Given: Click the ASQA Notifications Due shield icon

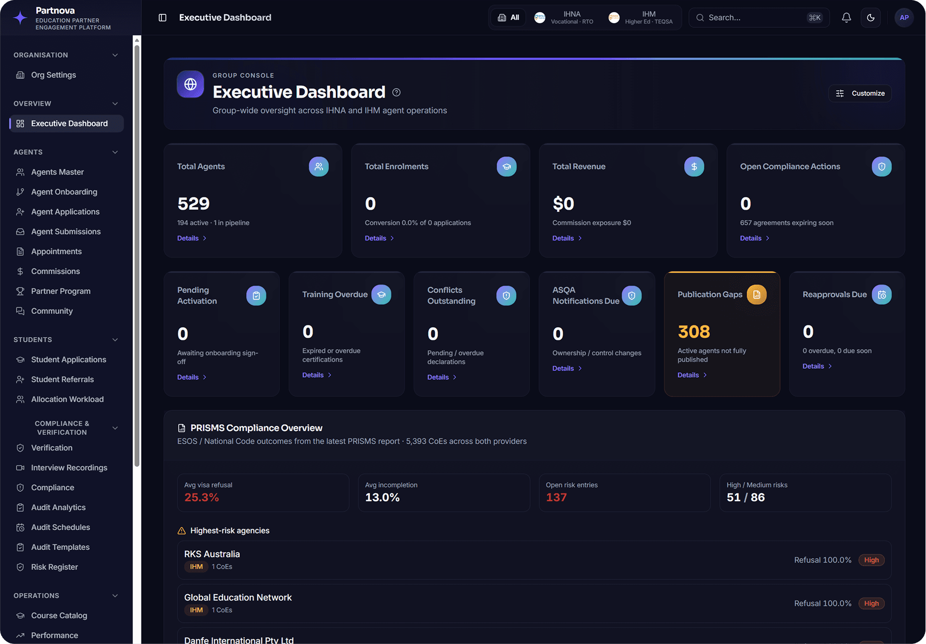Looking at the screenshot, I should click(632, 295).
